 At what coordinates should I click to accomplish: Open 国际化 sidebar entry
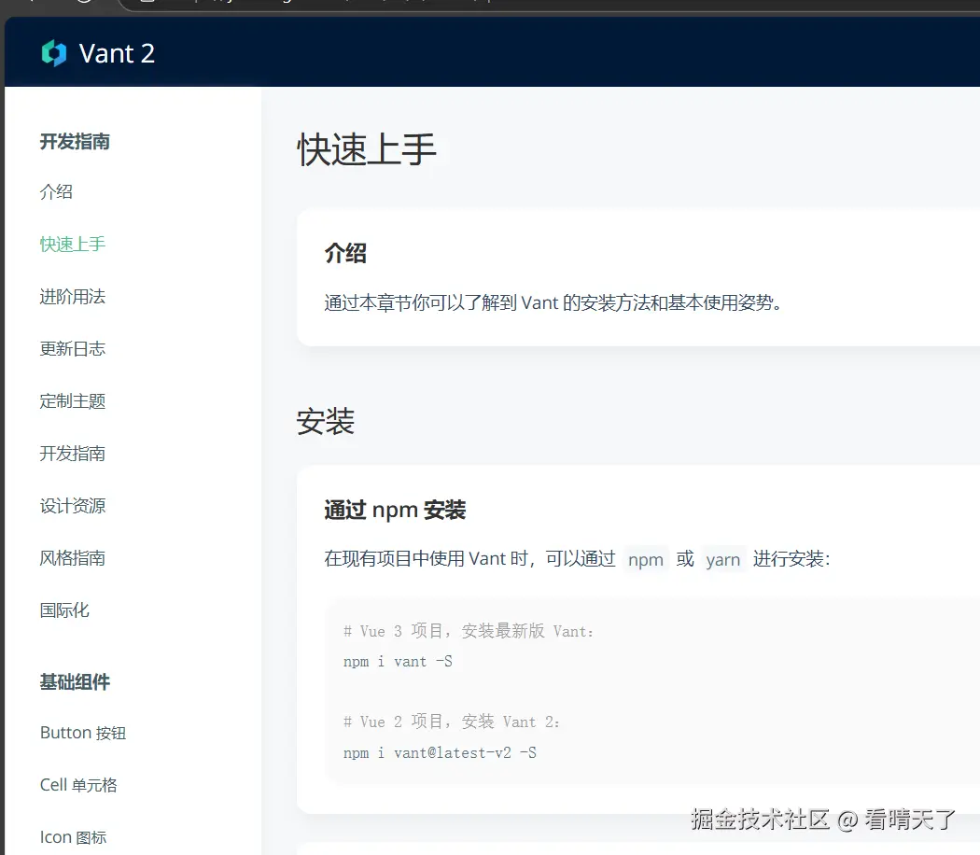pyautogui.click(x=64, y=610)
